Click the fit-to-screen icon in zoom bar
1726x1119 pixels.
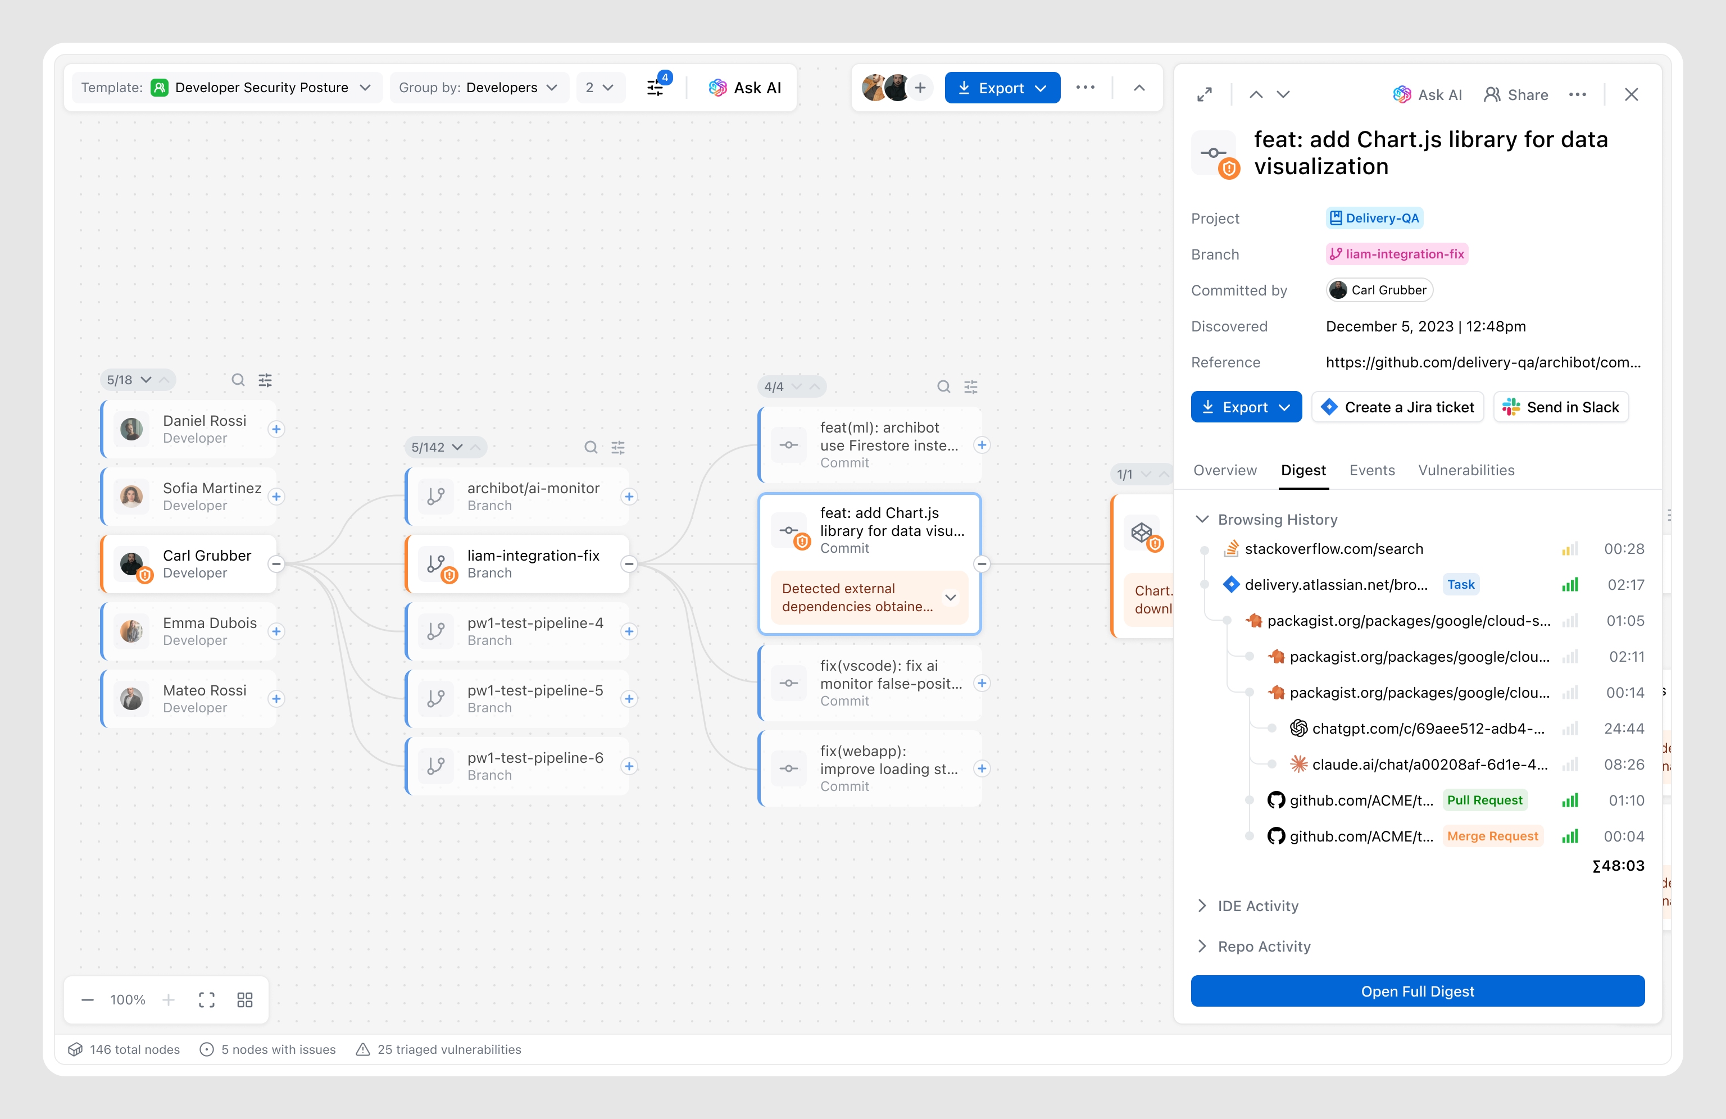(207, 1000)
